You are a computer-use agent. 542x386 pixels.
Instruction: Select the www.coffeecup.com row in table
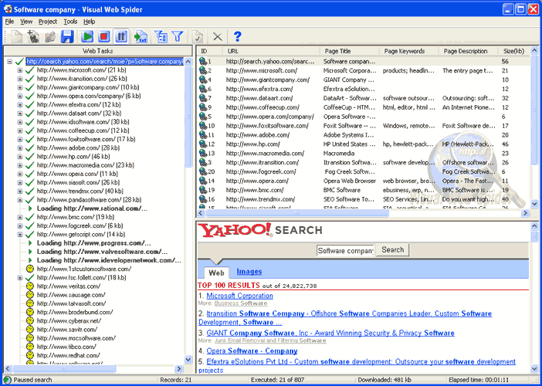(x=363, y=107)
